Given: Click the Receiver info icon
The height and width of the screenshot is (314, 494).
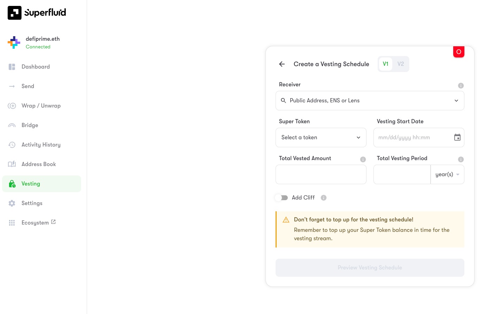Looking at the screenshot, I should (461, 86).
